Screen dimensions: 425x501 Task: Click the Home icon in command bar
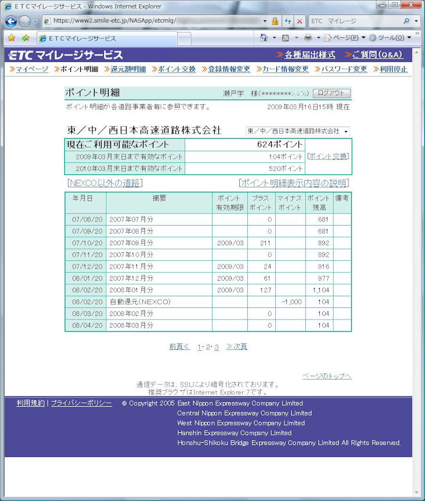[x=264, y=38]
